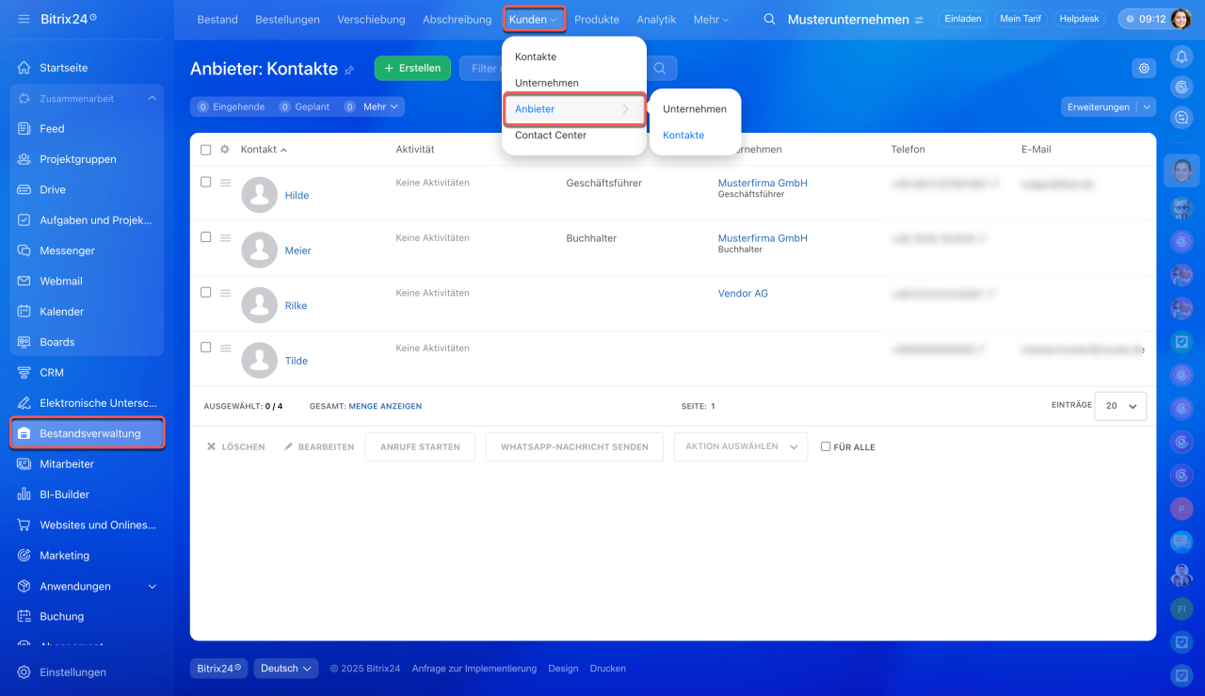
Task: Click the contact avatar of Tilde
Action: (260, 361)
